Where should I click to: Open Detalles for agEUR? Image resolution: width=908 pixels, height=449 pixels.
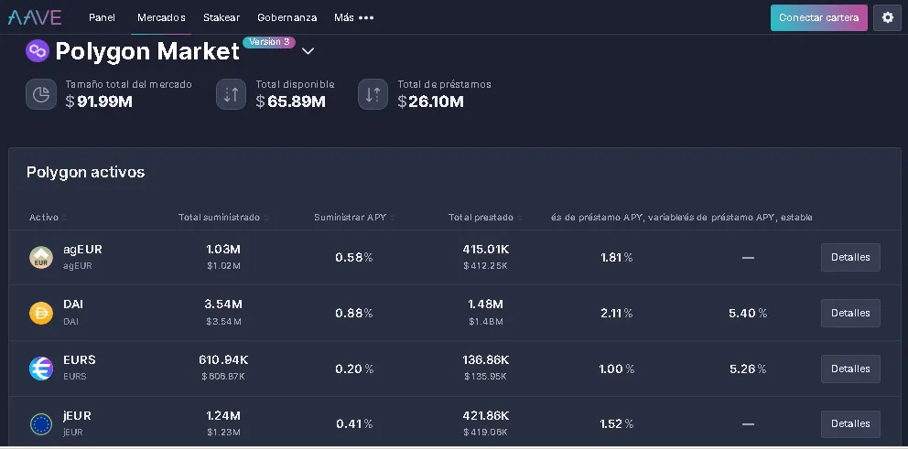(x=850, y=258)
